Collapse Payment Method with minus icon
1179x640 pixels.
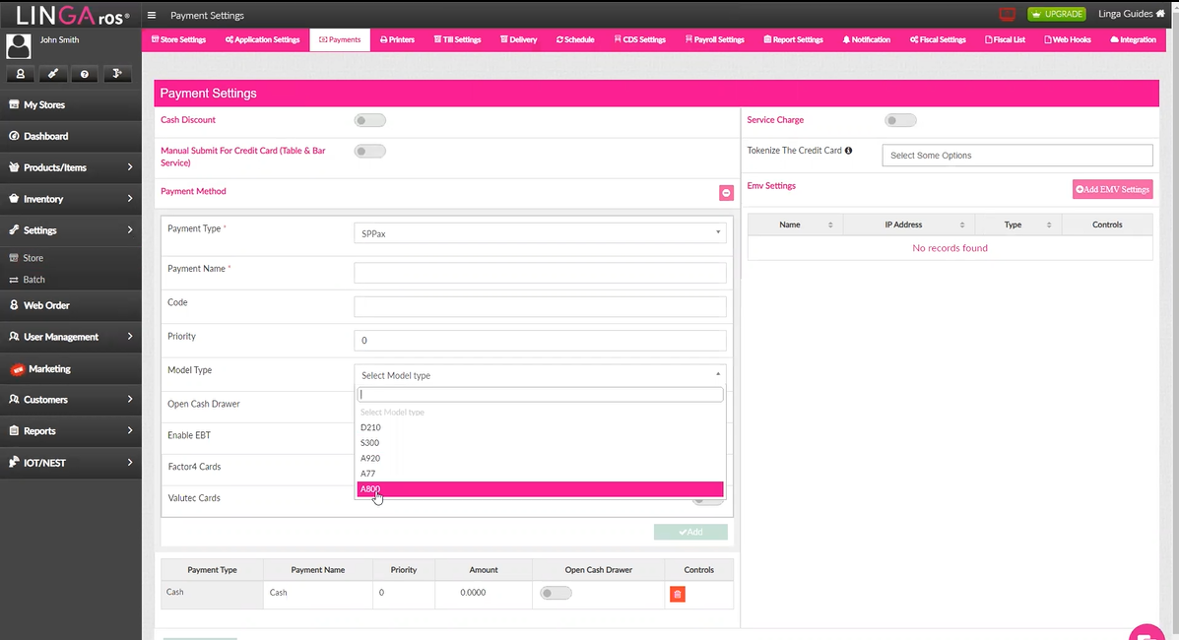click(x=726, y=193)
